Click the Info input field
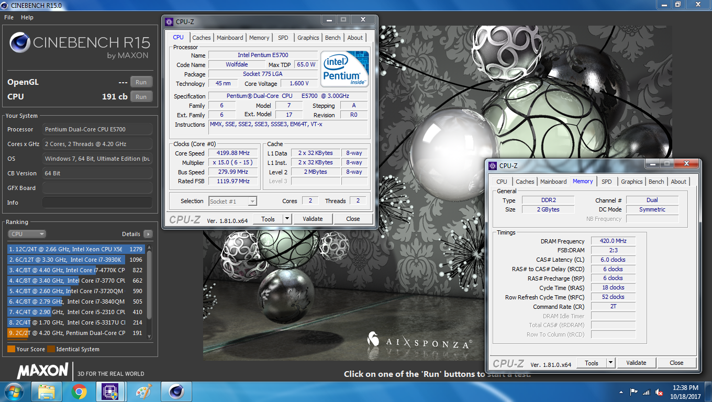 tap(97, 203)
